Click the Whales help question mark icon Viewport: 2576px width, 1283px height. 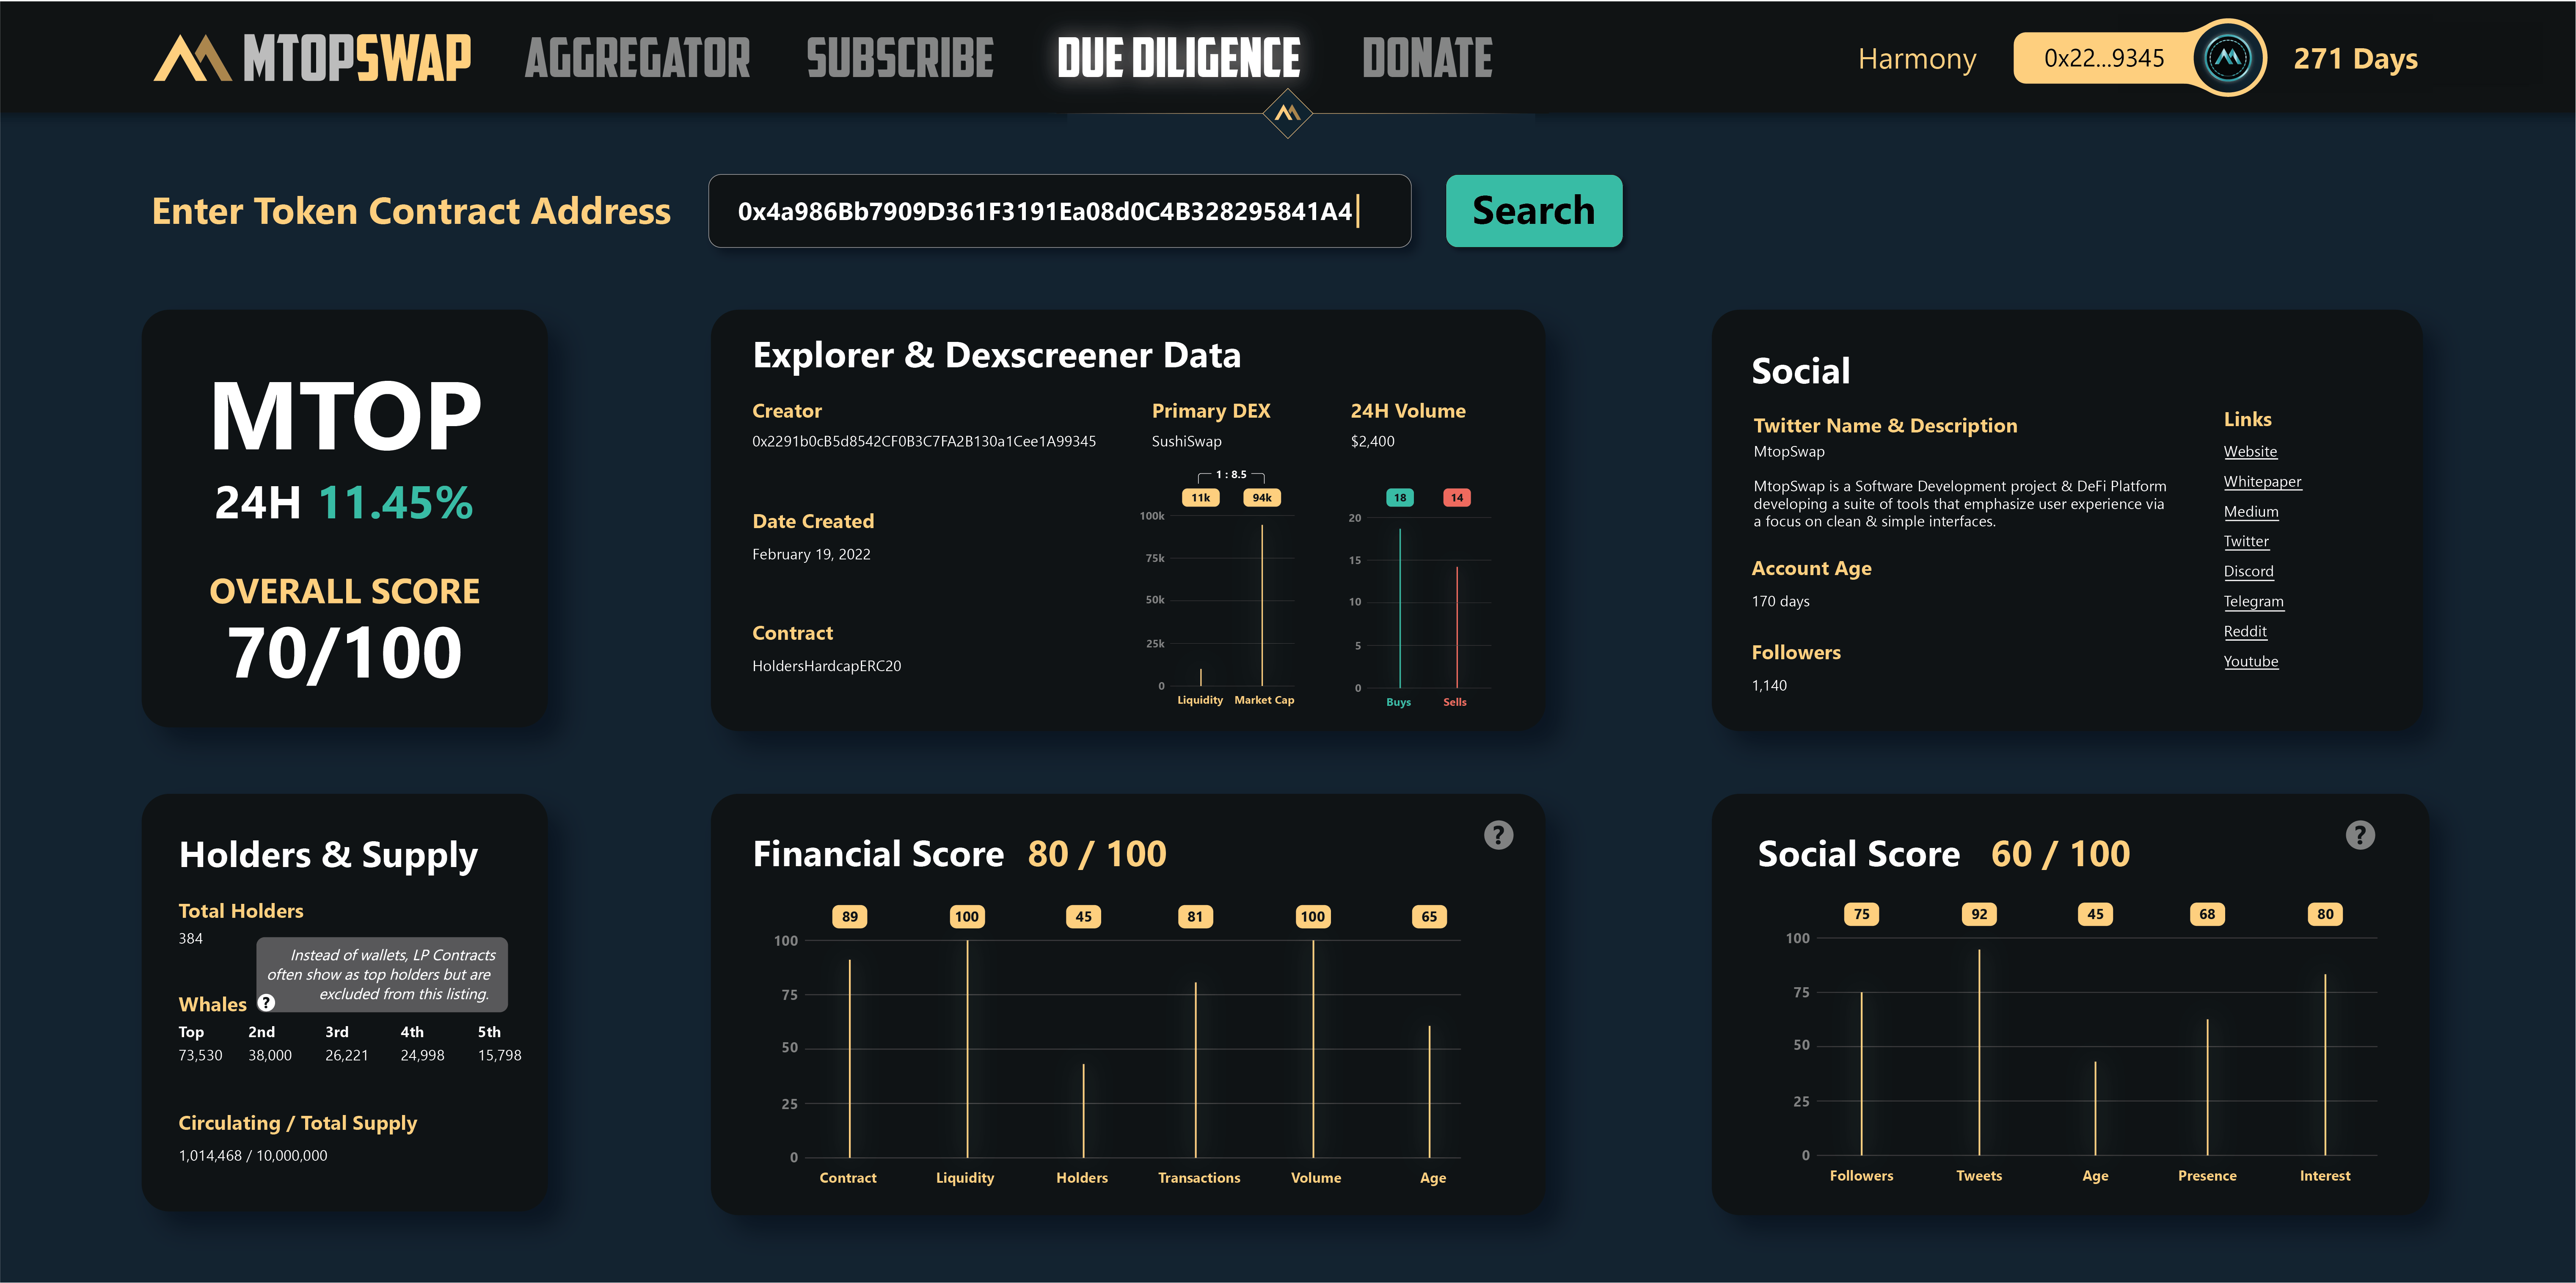coord(266,1002)
